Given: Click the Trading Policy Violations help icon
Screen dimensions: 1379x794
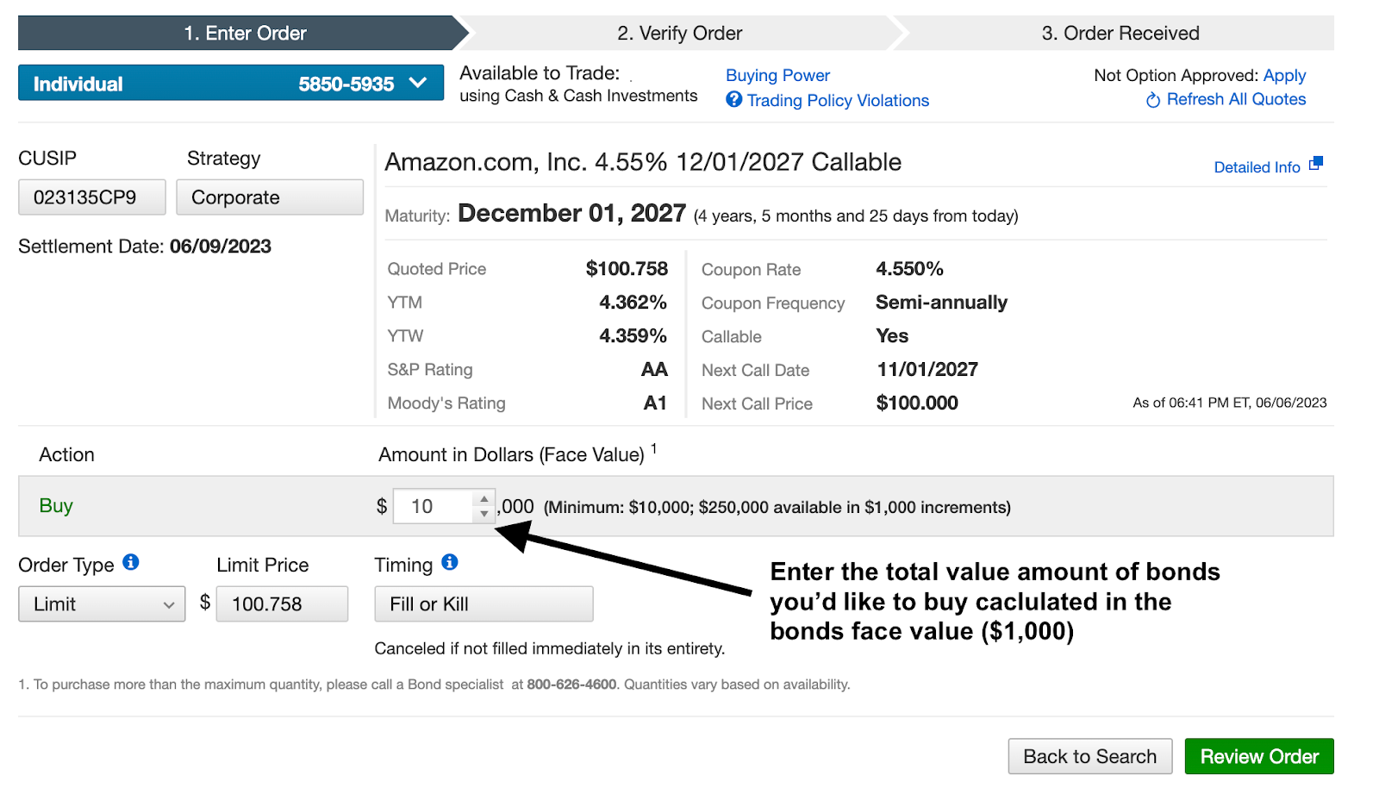Looking at the screenshot, I should (x=734, y=99).
